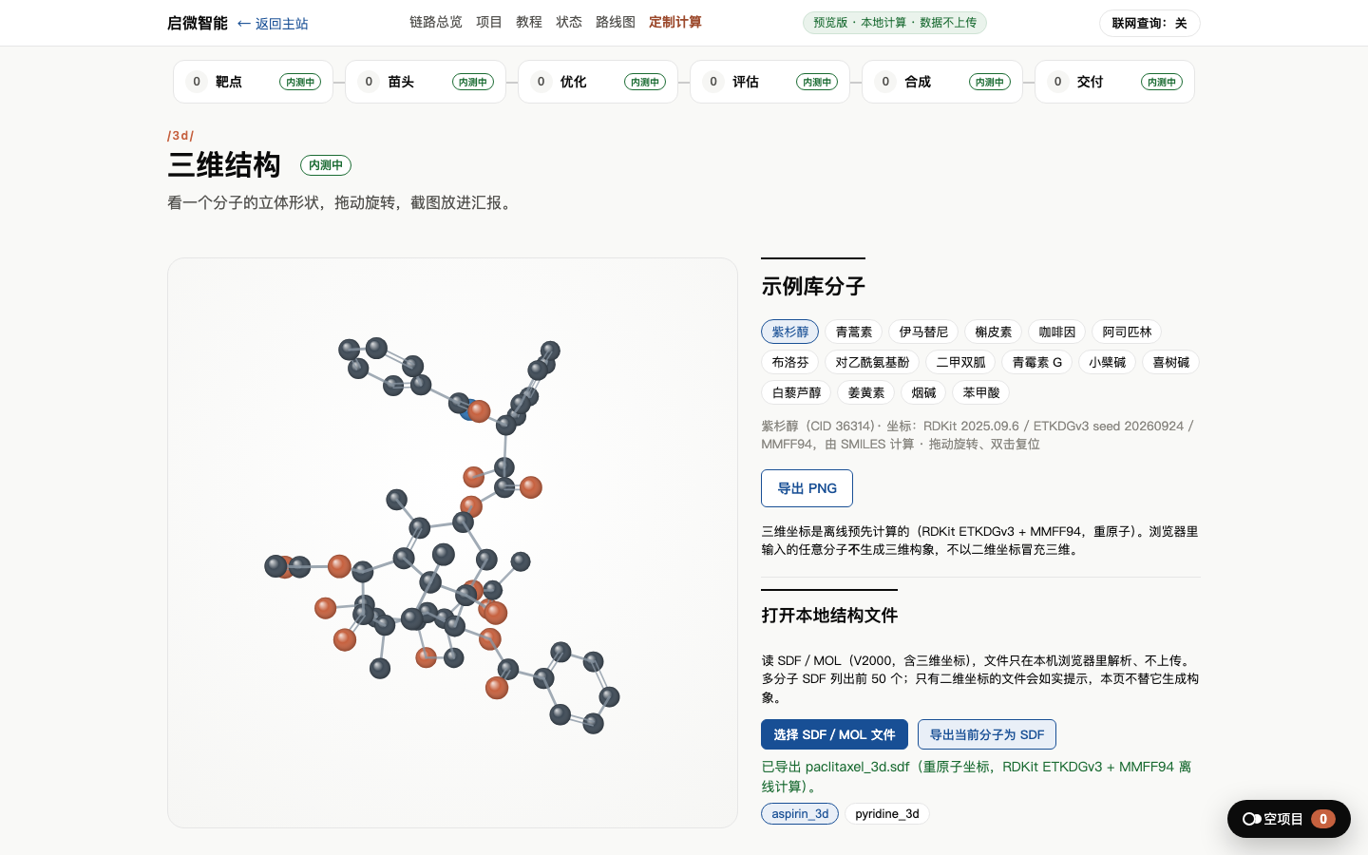Viewport: 1368px width, 855px height.
Task: Load 阿司匹林 example molecule
Action: coord(1127,332)
